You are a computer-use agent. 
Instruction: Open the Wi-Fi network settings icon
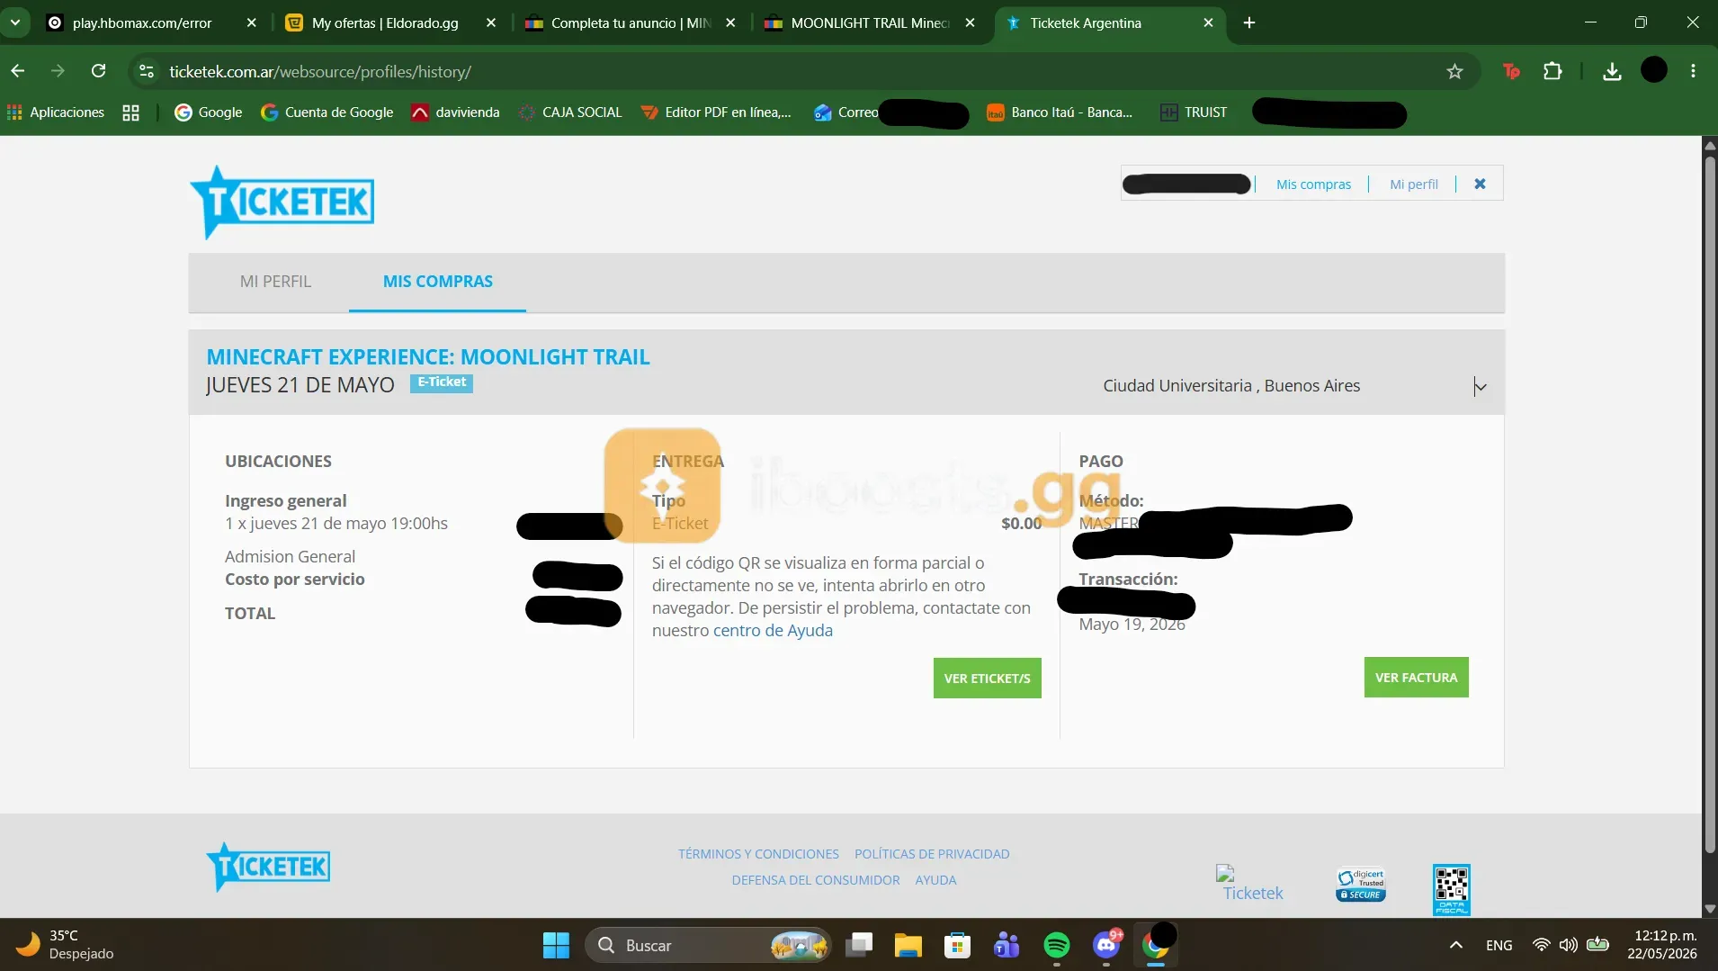[x=1542, y=945]
